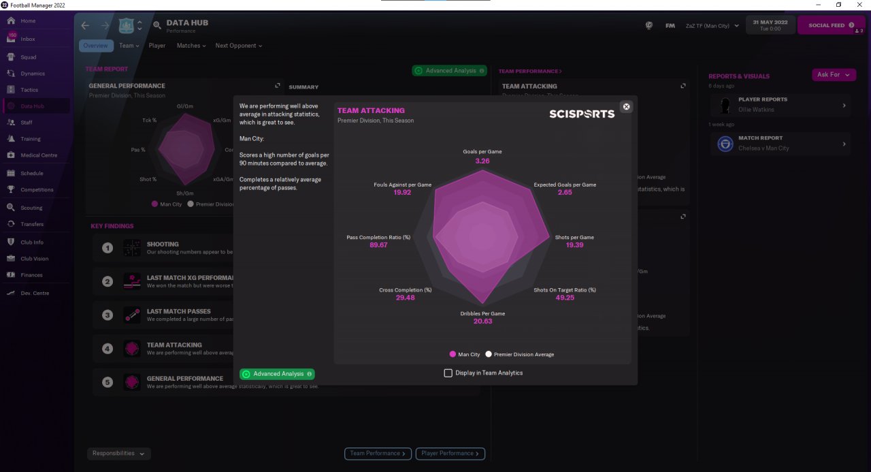Click the Man City club badge
The image size is (871, 472).
[126, 26]
